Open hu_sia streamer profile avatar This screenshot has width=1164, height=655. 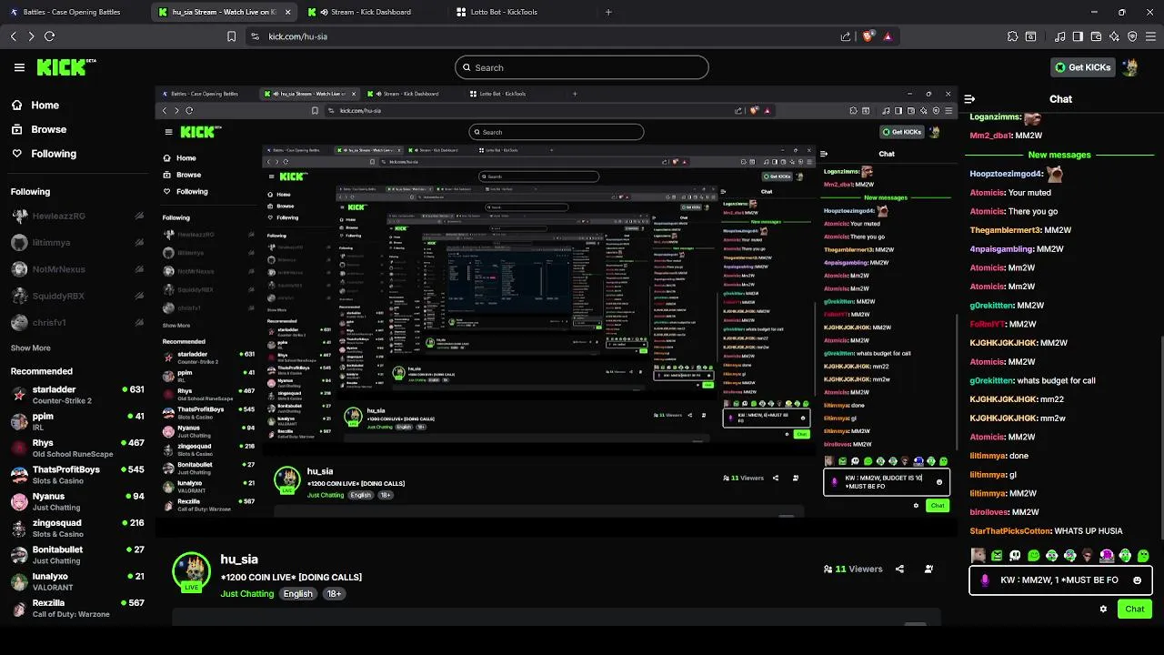click(191, 572)
